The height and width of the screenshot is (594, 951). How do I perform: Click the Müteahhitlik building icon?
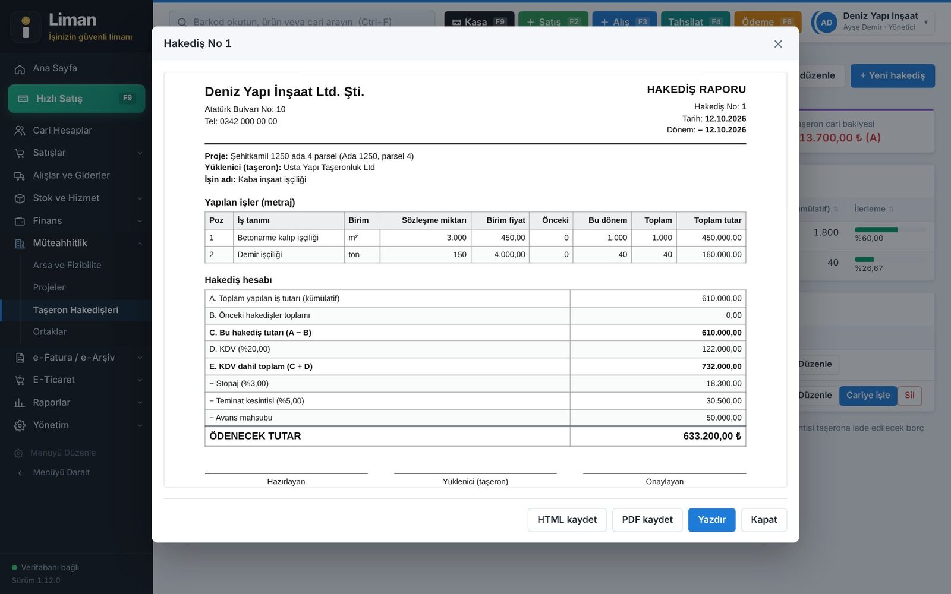click(20, 244)
